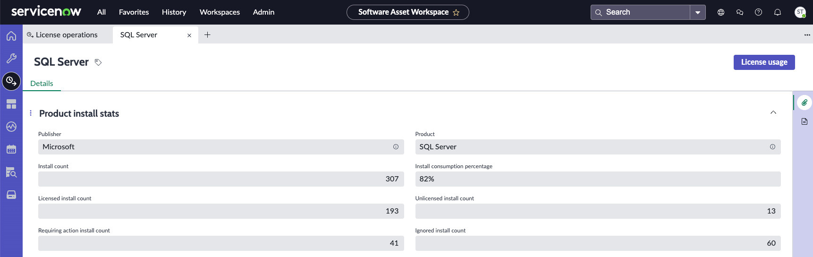Select the Details tab
The height and width of the screenshot is (257, 813).
tap(42, 84)
